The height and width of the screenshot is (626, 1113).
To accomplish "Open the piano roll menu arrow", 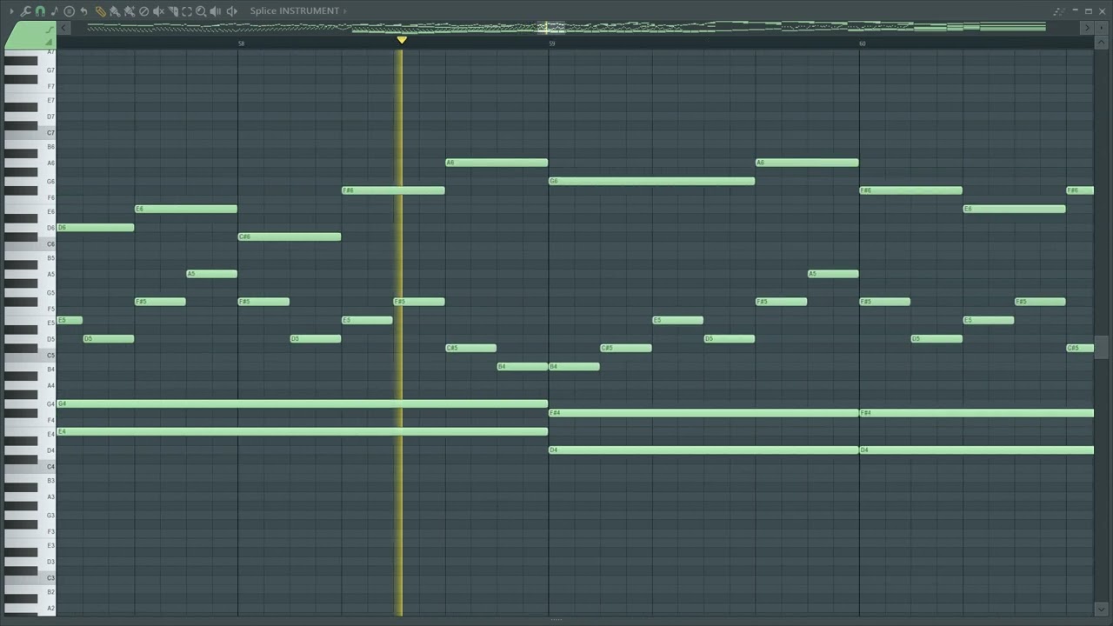I will click(11, 10).
